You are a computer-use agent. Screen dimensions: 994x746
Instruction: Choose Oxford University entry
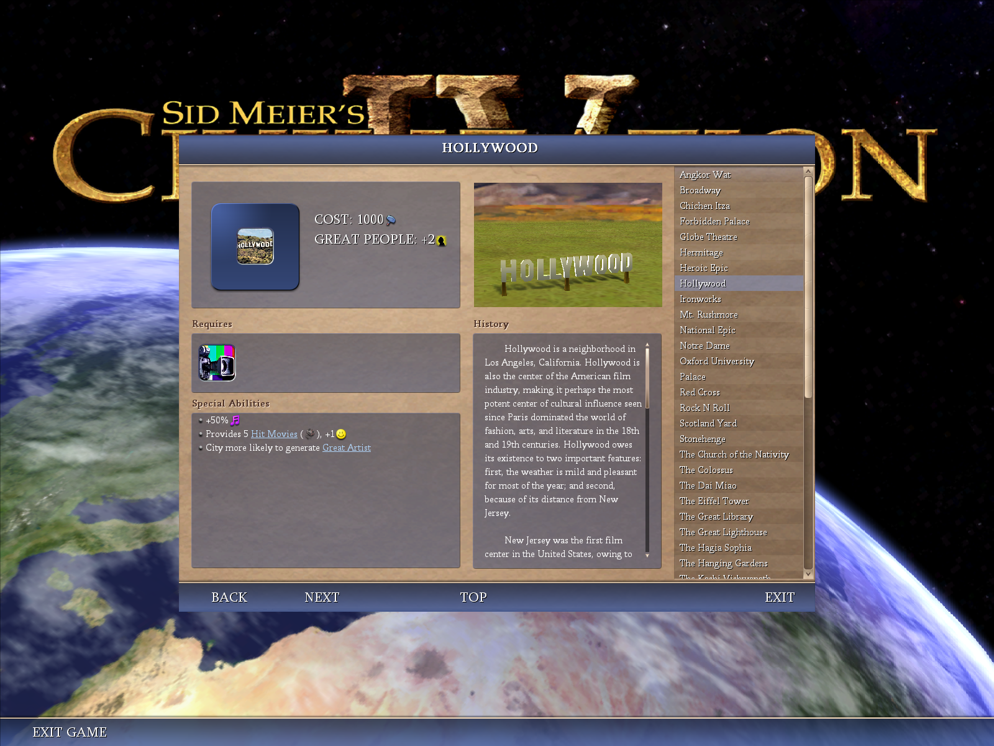pyautogui.click(x=716, y=361)
